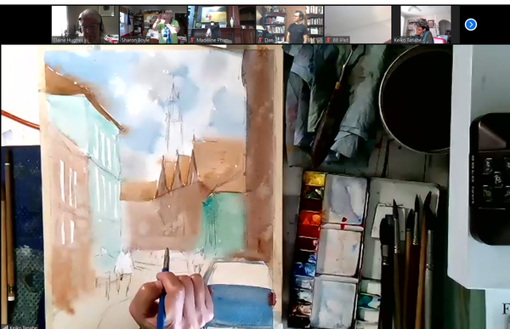Select the blank BB iPad thumbnail
Viewport: 510px width, 329px height.
click(x=358, y=25)
